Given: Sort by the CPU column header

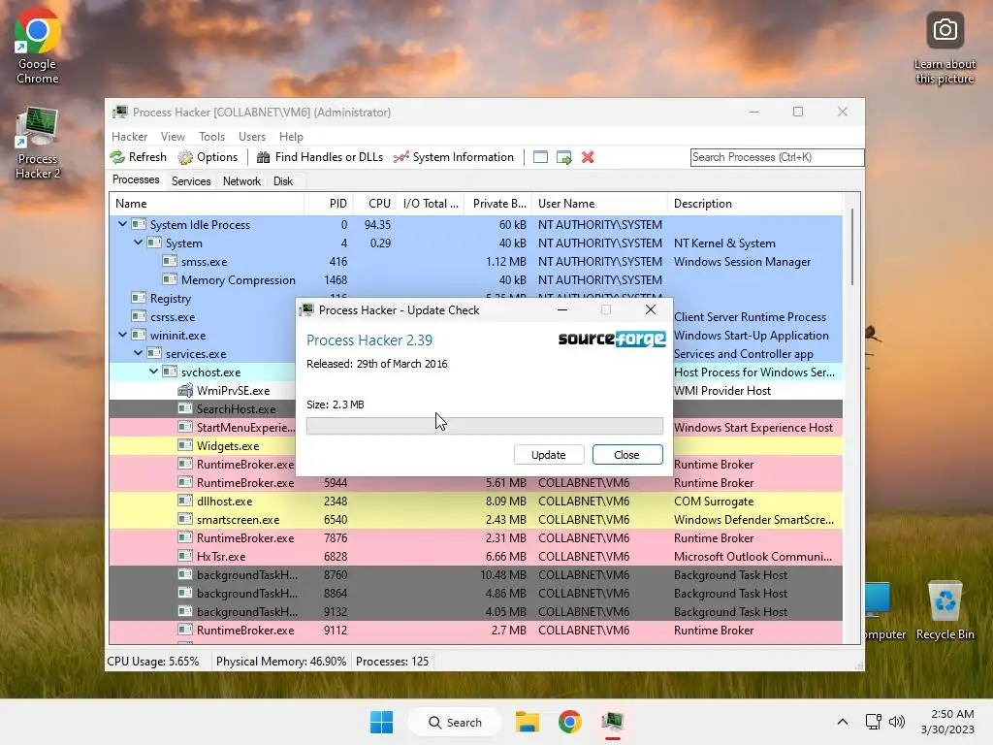Looking at the screenshot, I should [x=374, y=204].
